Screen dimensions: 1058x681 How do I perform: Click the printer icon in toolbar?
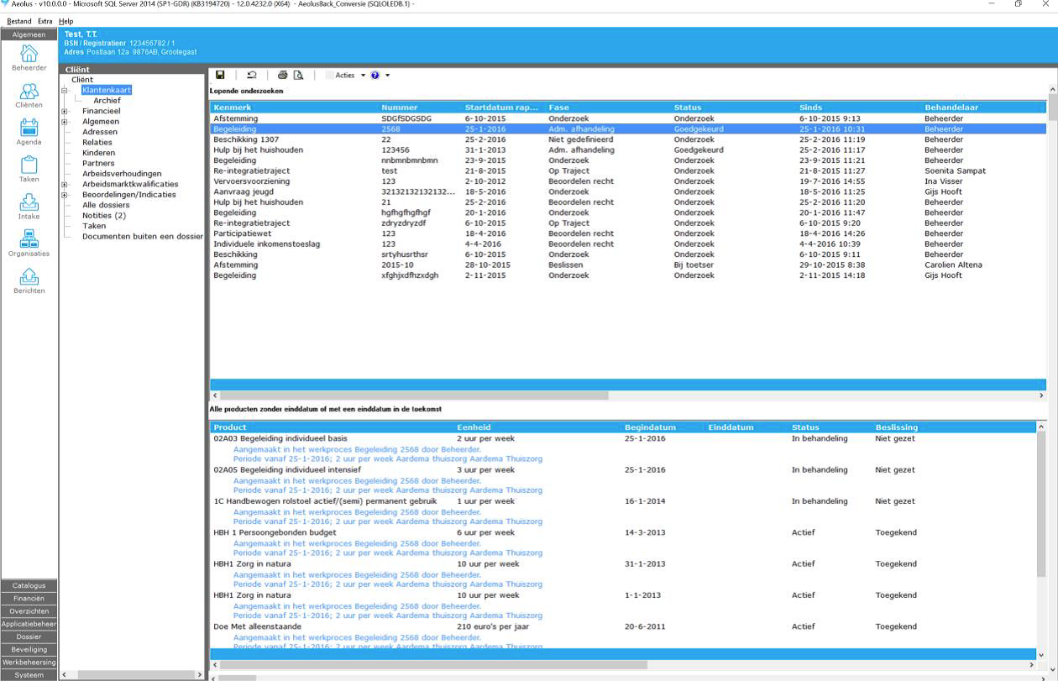coord(283,76)
